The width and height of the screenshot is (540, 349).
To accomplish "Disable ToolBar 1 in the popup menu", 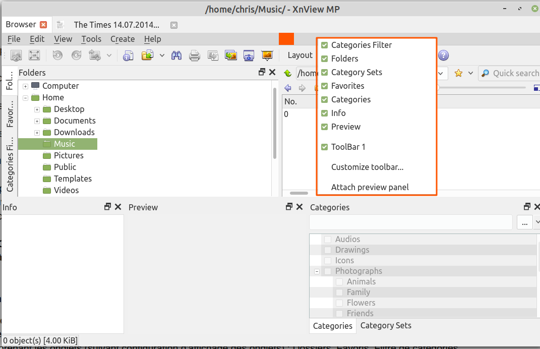I will pos(325,147).
